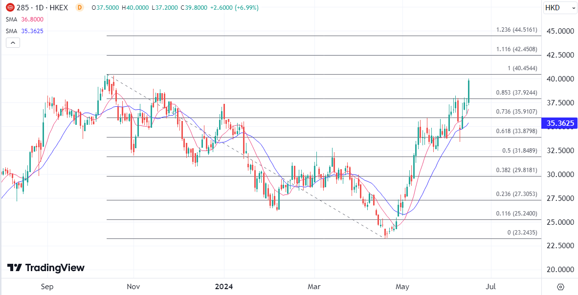The width and height of the screenshot is (578, 295).
Task: Click the May label on time axis
Action: coord(402,287)
